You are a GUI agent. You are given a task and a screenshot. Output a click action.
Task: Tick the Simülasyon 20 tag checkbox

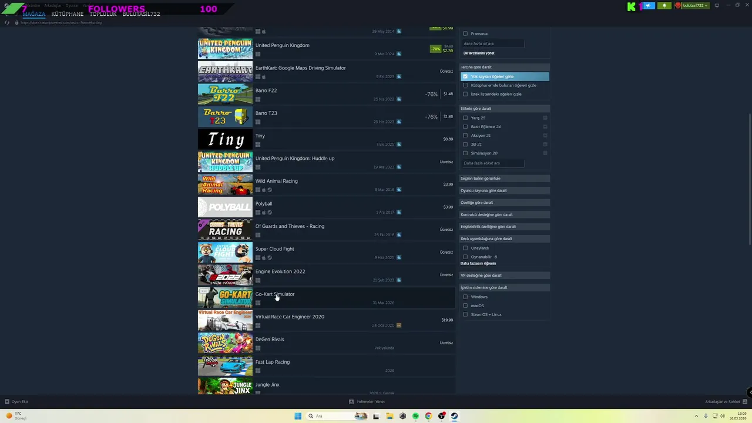(x=465, y=153)
